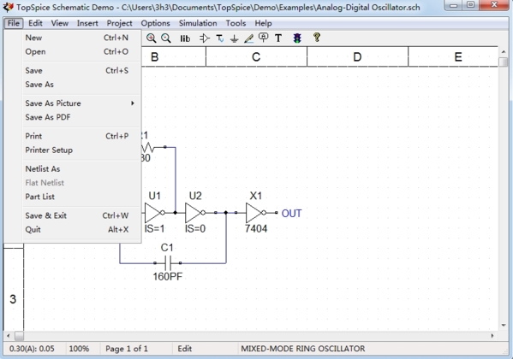
Task: Select the X1 7404 inverter symbol
Action: point(256,213)
